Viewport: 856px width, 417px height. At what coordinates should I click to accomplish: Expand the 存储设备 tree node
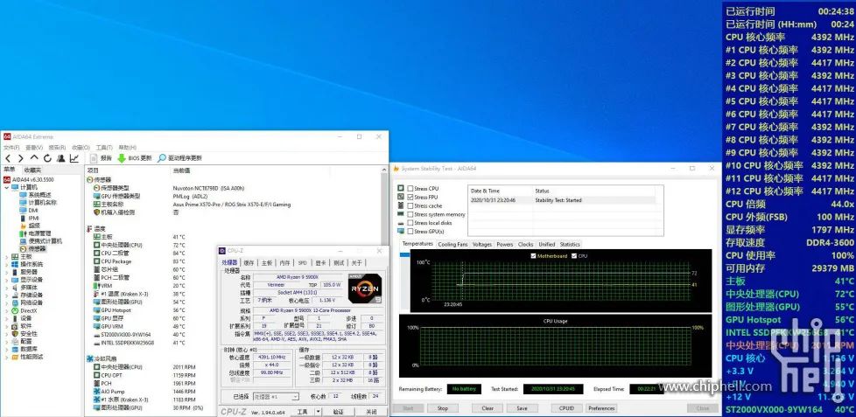6,295
